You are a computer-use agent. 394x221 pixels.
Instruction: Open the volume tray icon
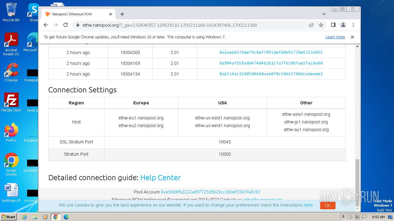[x=350, y=217]
